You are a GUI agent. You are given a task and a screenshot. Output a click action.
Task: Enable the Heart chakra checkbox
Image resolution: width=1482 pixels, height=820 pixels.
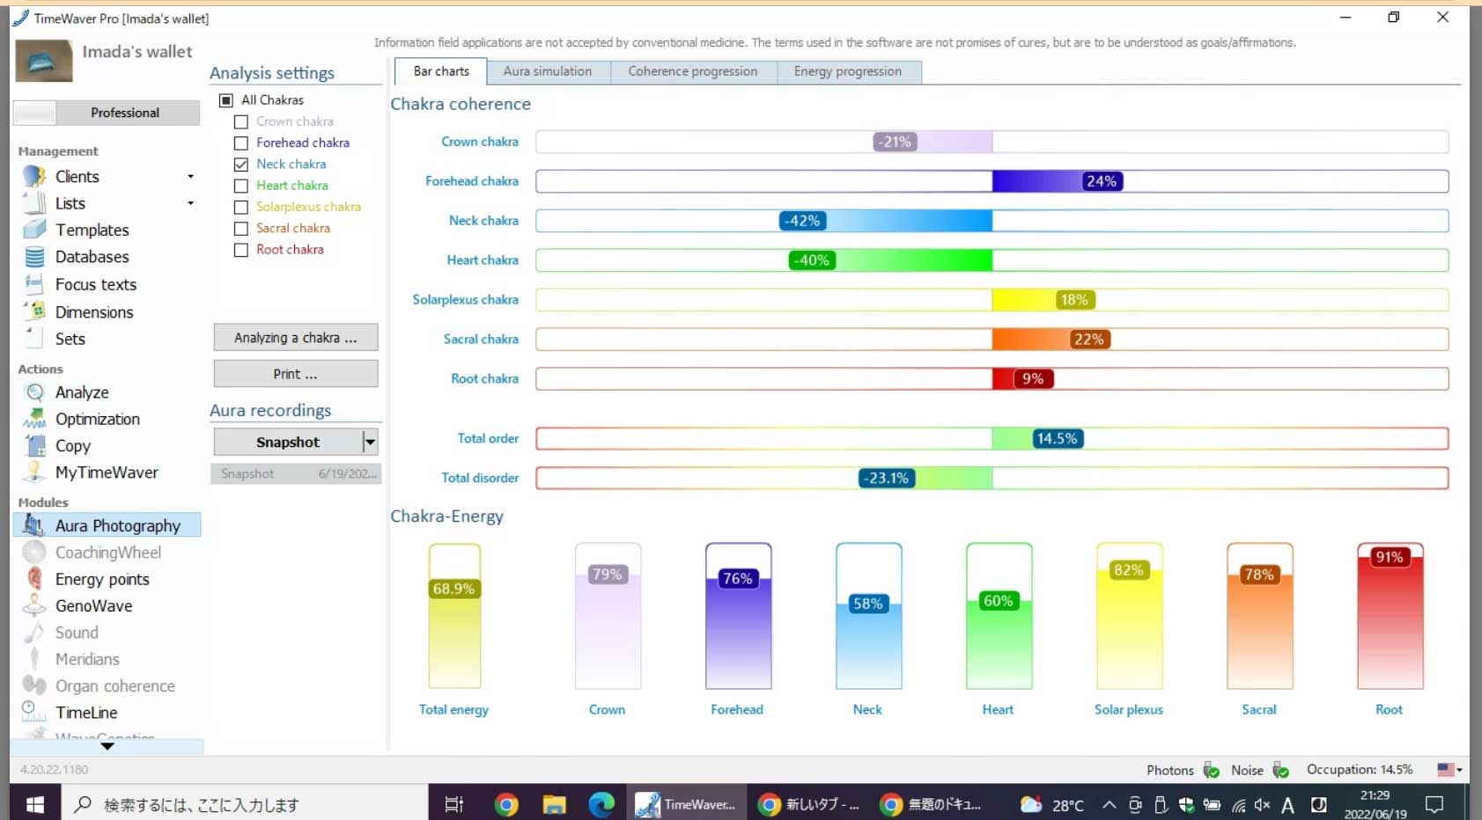tap(241, 186)
